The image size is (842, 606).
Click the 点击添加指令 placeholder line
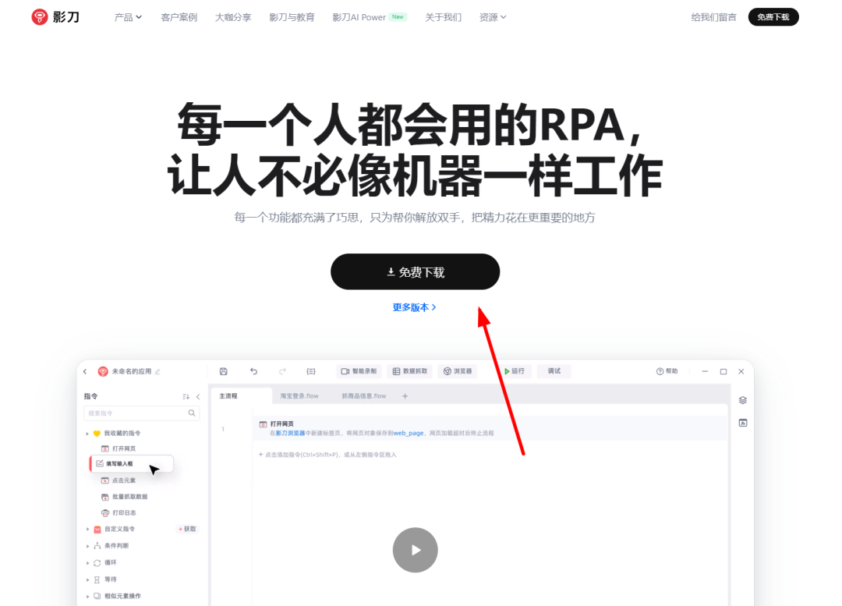pos(327,455)
